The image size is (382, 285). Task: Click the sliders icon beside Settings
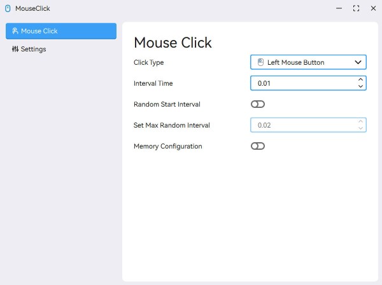[x=15, y=49]
